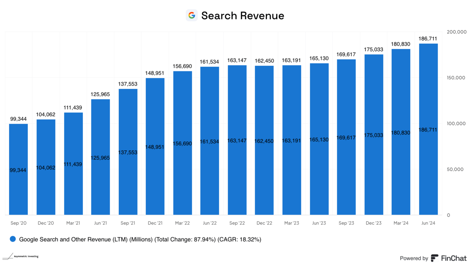Select the "Jun '21" x-axis label
Screen dimensions: 472x266
coord(100,223)
